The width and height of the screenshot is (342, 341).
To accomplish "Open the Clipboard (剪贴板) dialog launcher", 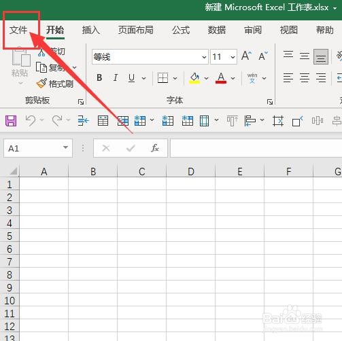I will tap(81, 102).
